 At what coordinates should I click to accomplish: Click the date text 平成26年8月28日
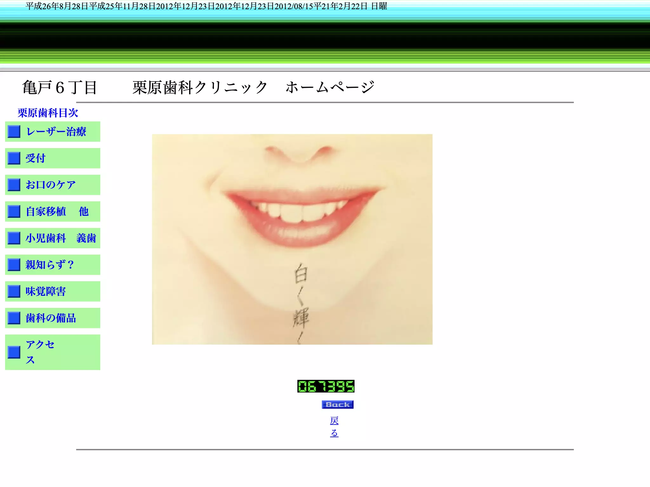[57, 6]
